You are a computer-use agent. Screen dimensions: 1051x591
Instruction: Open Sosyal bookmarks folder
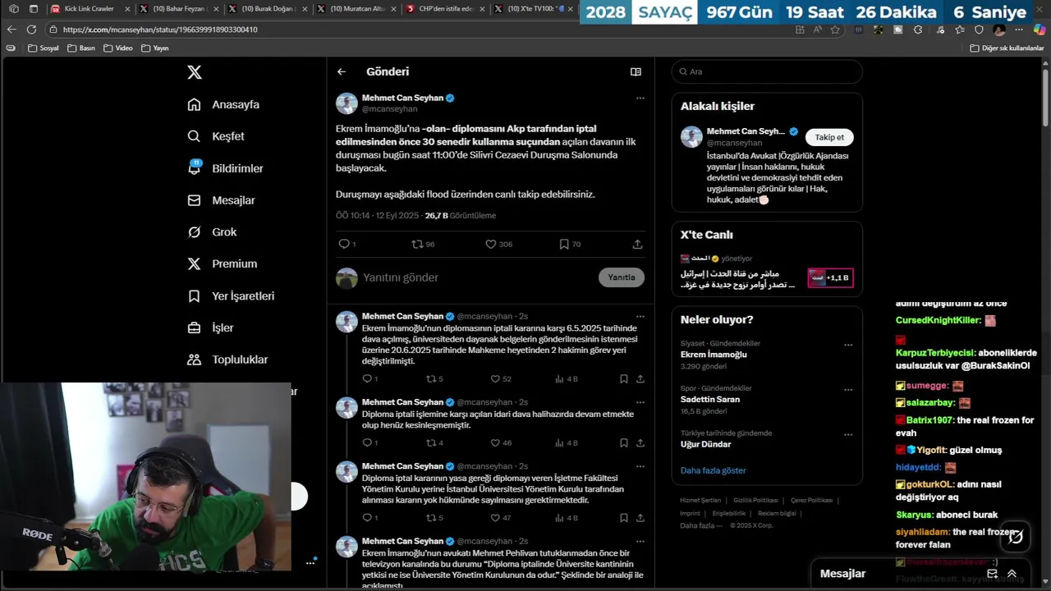click(x=44, y=48)
